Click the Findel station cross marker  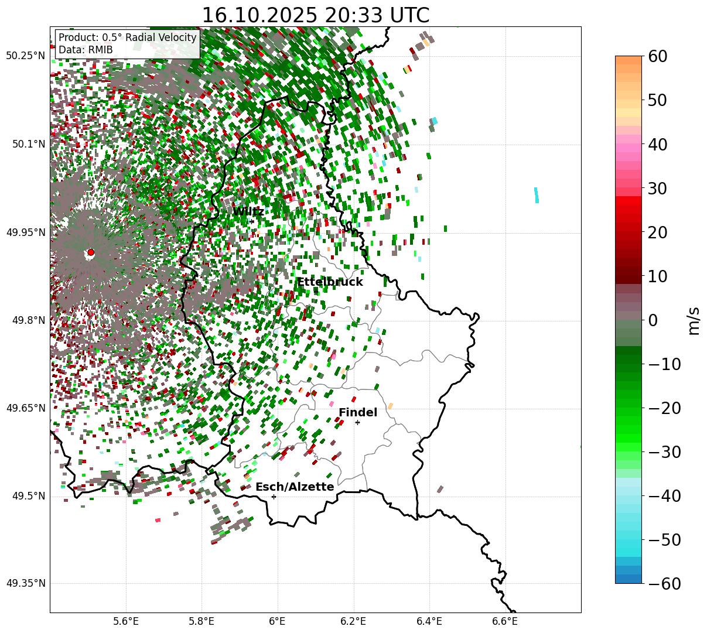pos(357,422)
